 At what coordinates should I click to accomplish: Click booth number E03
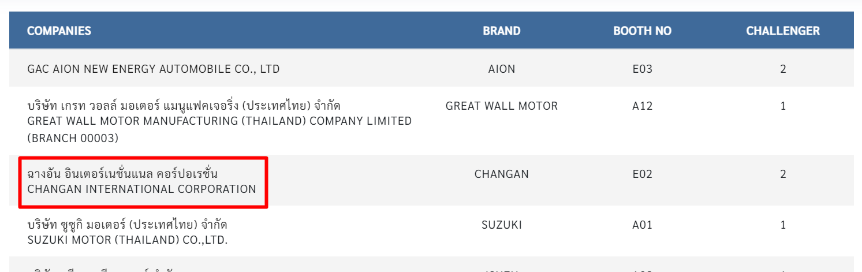point(642,69)
